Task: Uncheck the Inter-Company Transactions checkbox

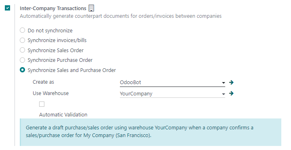Action: 7,8
